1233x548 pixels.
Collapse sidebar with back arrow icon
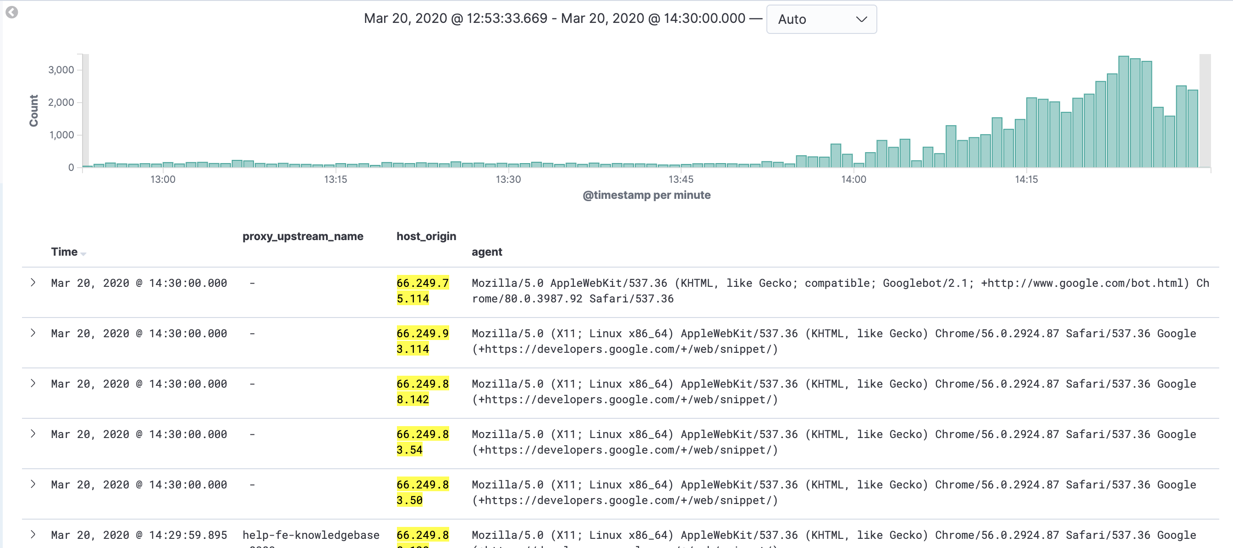click(x=12, y=12)
